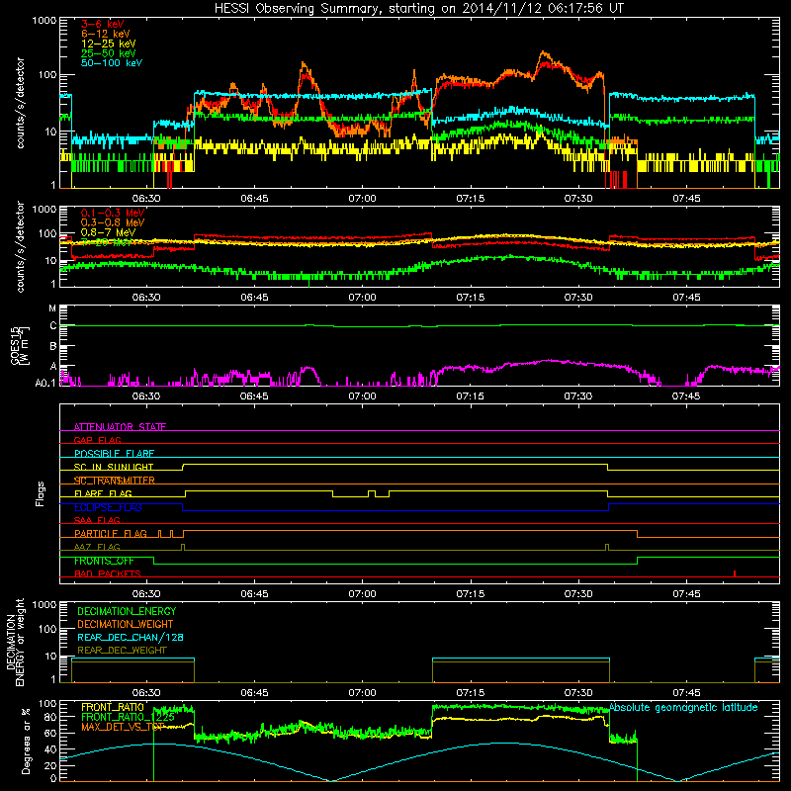Select the SC_TRANSMITTER flag label
This screenshot has width=791, height=791.
(x=115, y=481)
